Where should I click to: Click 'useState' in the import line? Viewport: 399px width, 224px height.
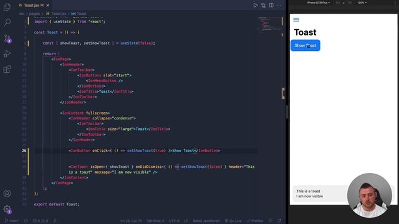click(62, 22)
